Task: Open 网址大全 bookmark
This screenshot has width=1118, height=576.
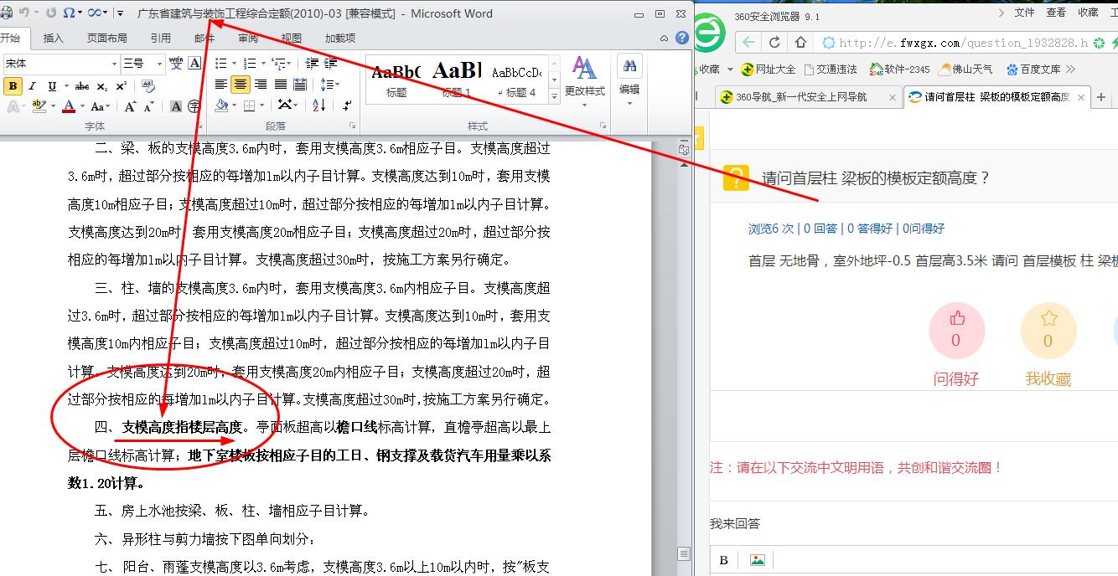Action: click(x=768, y=69)
